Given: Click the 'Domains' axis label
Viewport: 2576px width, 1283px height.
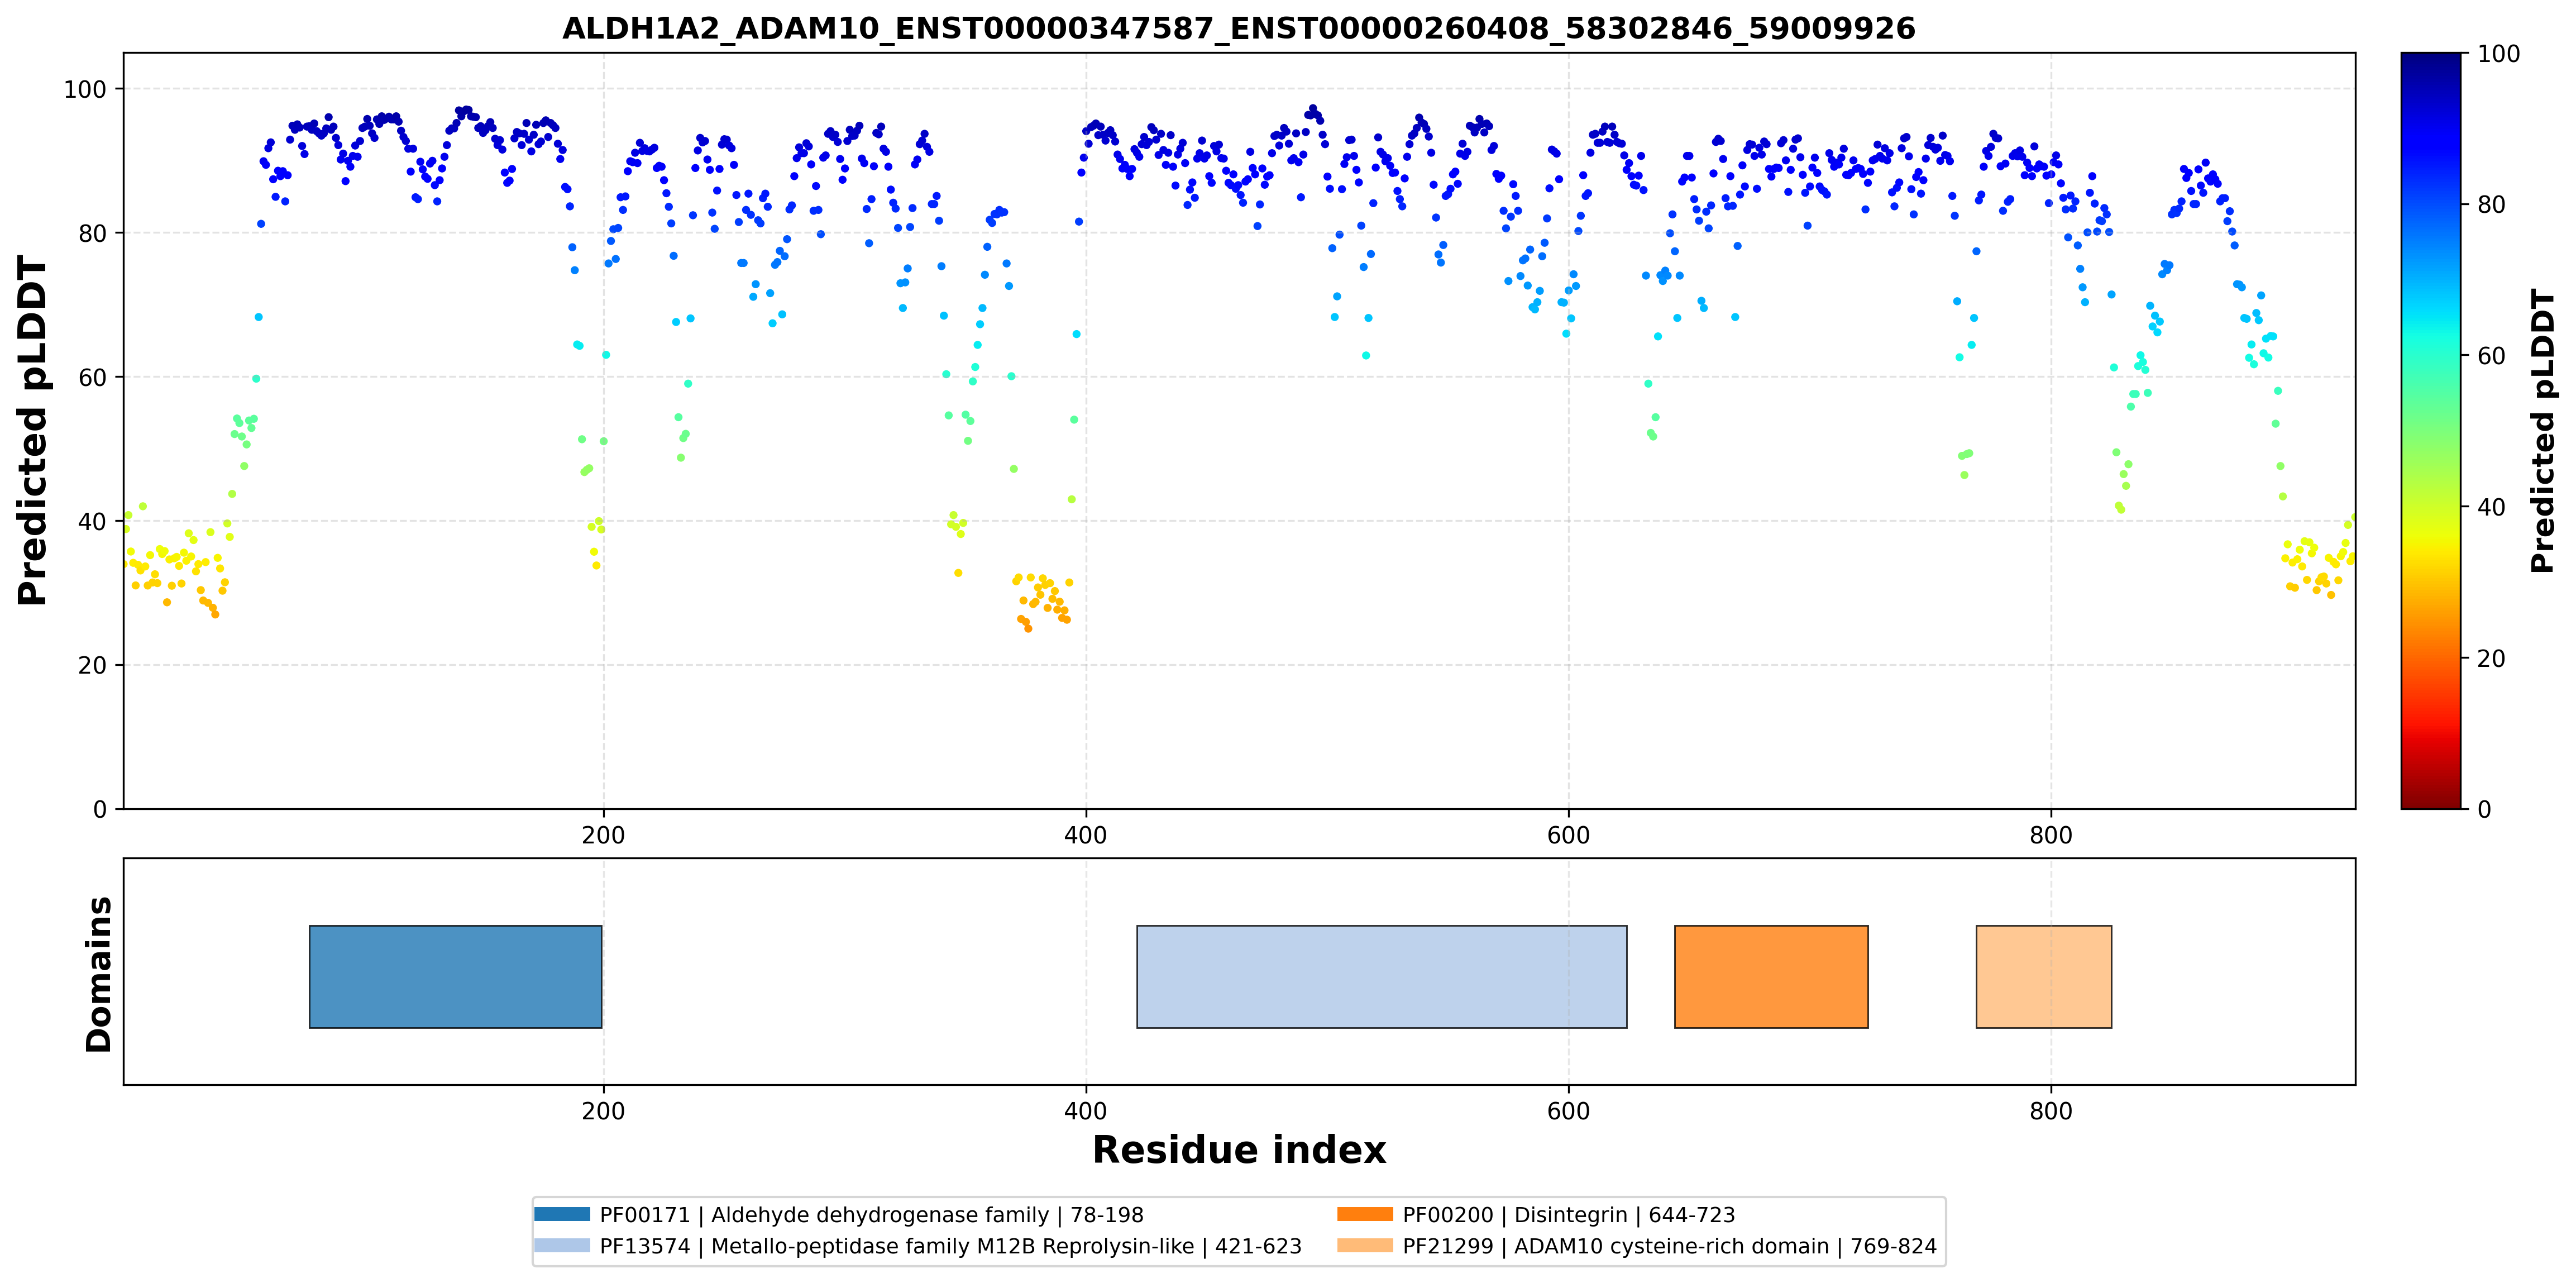Looking at the screenshot, I should (99, 974).
